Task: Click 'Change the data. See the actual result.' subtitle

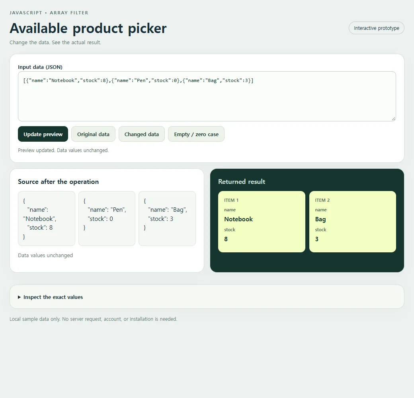Action: pos(55,42)
